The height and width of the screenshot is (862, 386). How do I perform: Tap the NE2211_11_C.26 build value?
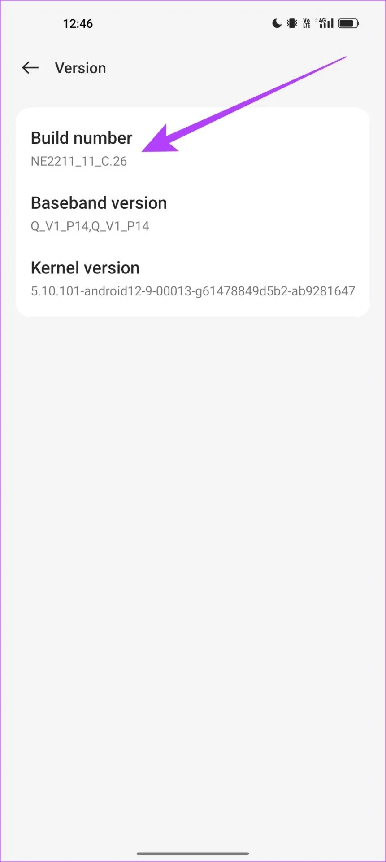79,161
